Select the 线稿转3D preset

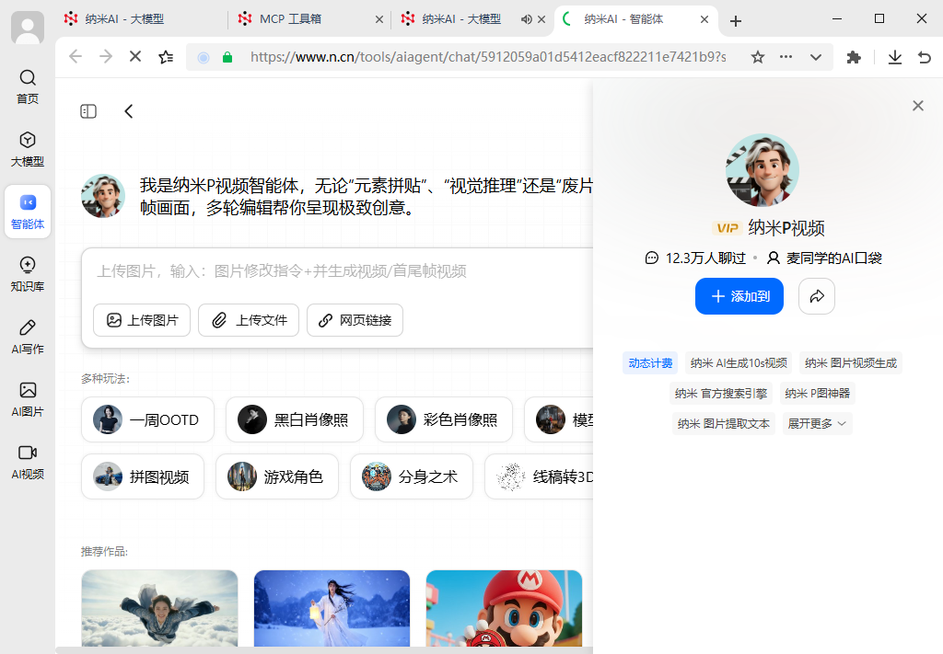539,476
